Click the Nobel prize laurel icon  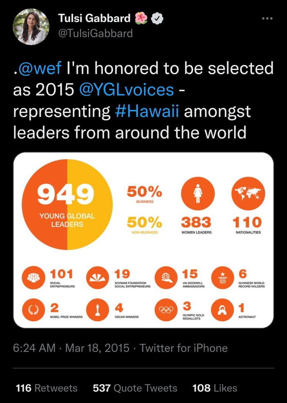tap(34, 310)
